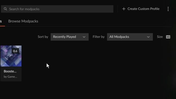Image resolution: width=176 pixels, height=99 pixels.
Task: Click the 0.6 version badge
Action: [x=15, y=51]
